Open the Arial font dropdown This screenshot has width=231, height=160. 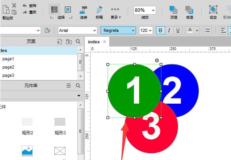coord(78,30)
